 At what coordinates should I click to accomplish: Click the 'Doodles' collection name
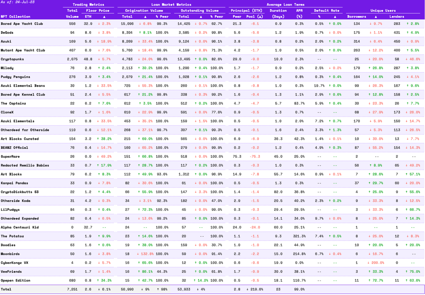click(x=8, y=245)
